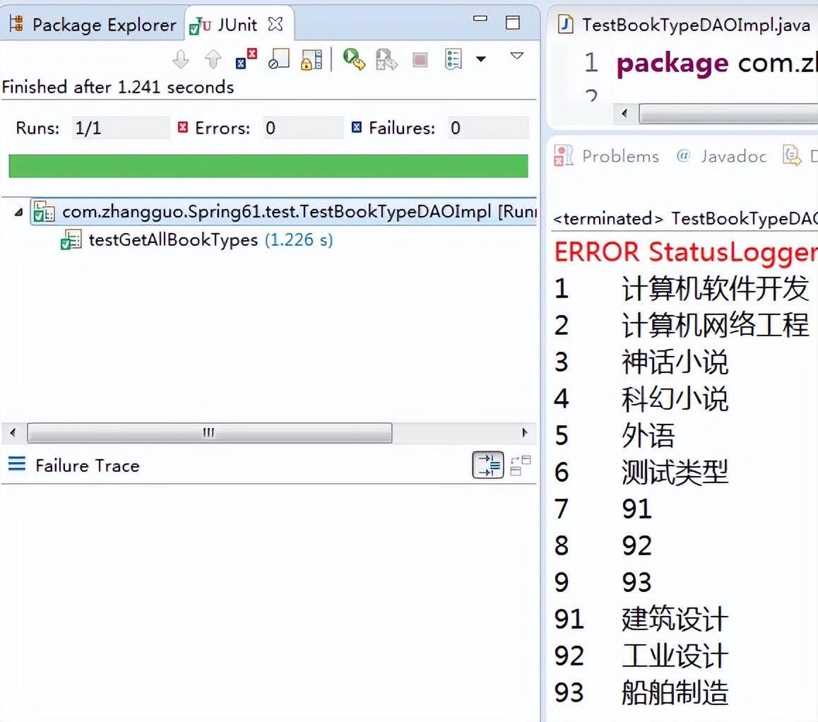
Task: Click the package keyword in the editor
Action: pyautogui.click(x=672, y=64)
